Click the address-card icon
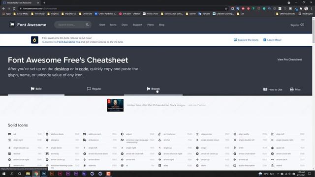This screenshot has width=315, height=177. coord(85,134)
